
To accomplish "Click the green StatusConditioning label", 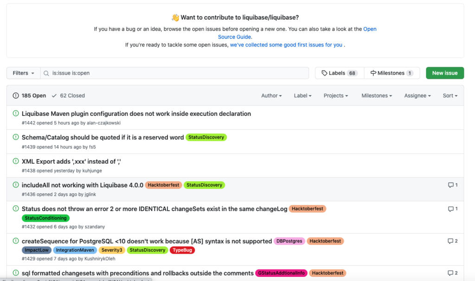I will [46, 218].
